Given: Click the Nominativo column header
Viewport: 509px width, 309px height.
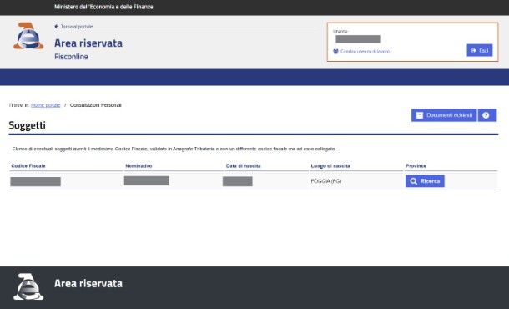Looking at the screenshot, I should tap(139, 165).
